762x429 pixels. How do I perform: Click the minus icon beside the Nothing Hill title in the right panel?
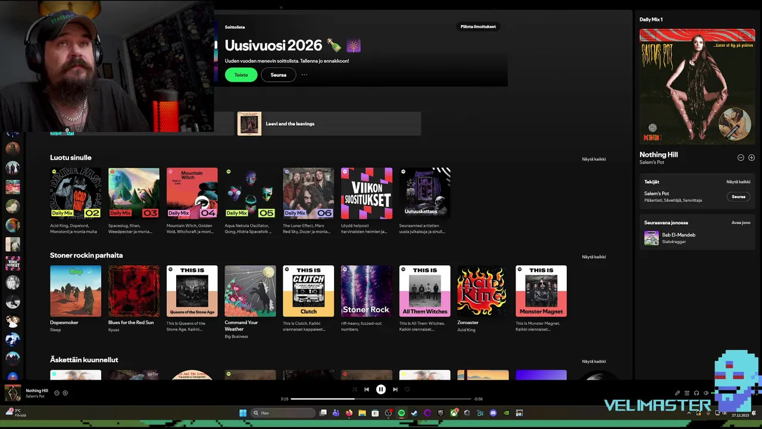coord(741,158)
